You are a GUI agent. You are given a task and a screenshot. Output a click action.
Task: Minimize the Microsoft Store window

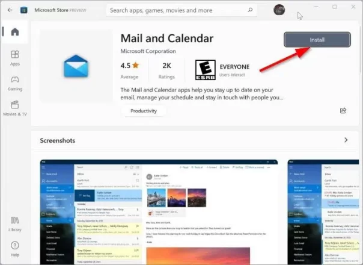316,7
